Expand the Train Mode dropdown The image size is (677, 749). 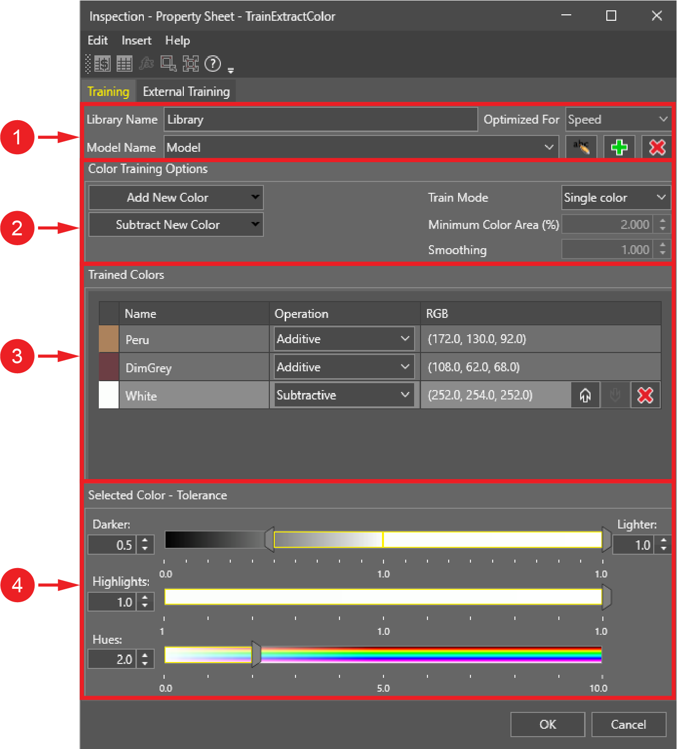[616, 197]
